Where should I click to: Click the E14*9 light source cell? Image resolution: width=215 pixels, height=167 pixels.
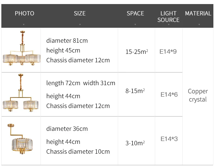point(168,51)
